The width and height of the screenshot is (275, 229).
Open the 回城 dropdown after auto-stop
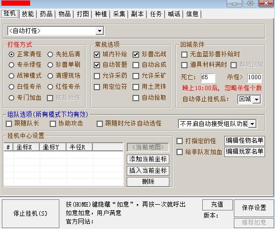click(256, 99)
